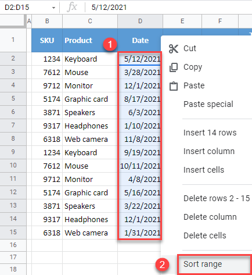This screenshot has width=252, height=275.
Task: Click date cell 1/10/2021
Action: coord(140,126)
